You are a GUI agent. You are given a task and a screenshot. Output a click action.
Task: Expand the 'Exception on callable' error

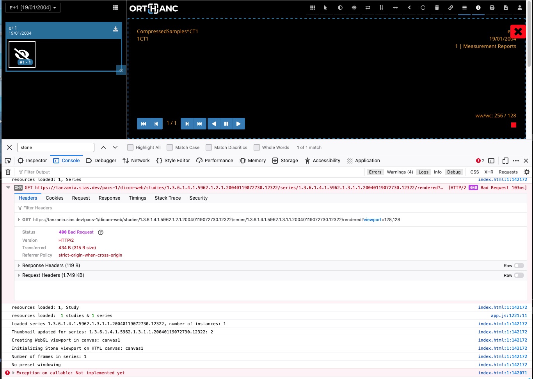tap(14, 373)
